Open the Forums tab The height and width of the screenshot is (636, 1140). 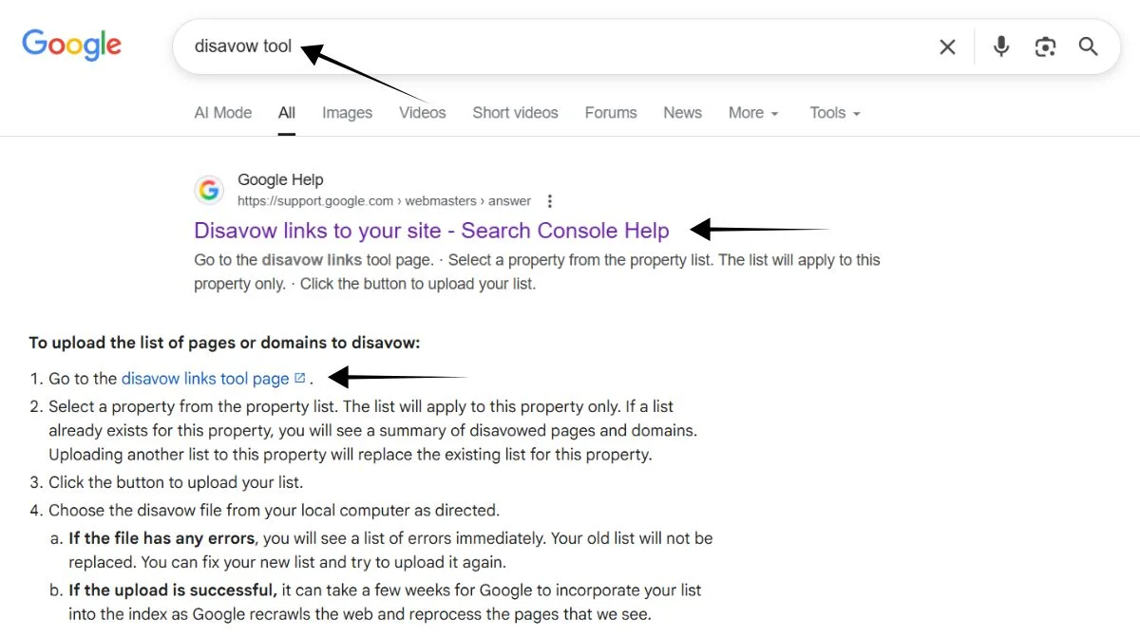coord(611,112)
